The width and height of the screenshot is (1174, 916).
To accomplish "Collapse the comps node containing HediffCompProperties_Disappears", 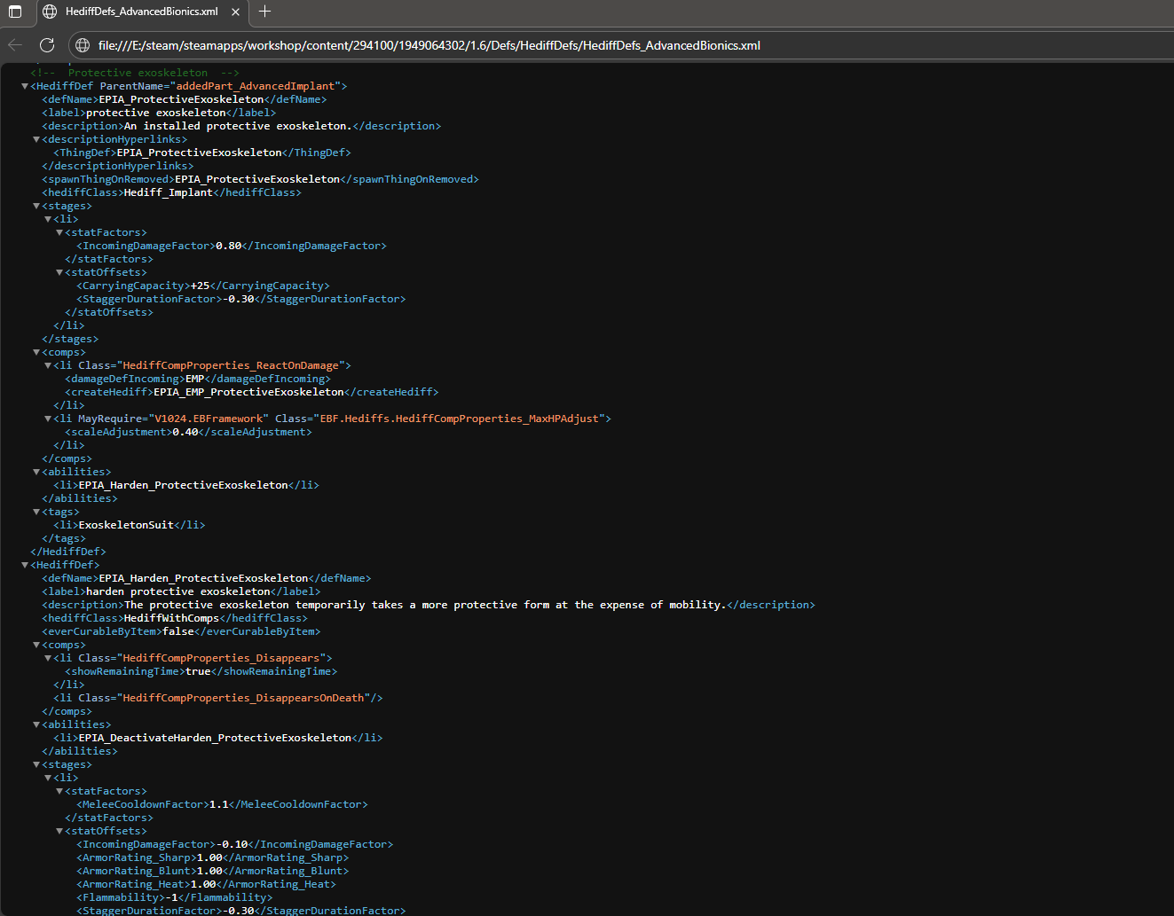I will (x=36, y=645).
